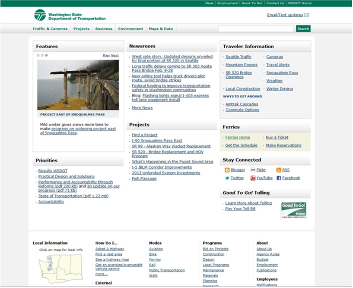Click the RSS feed icon
This screenshot has height=288, width=353.
(279, 170)
